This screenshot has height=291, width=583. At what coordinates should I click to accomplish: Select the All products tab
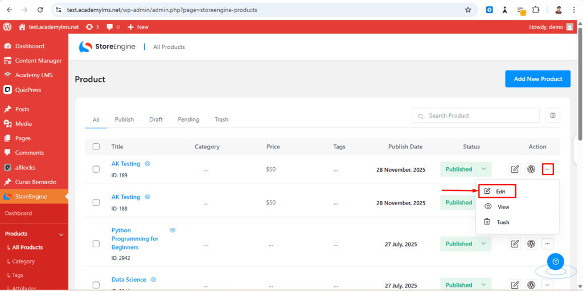pos(96,119)
